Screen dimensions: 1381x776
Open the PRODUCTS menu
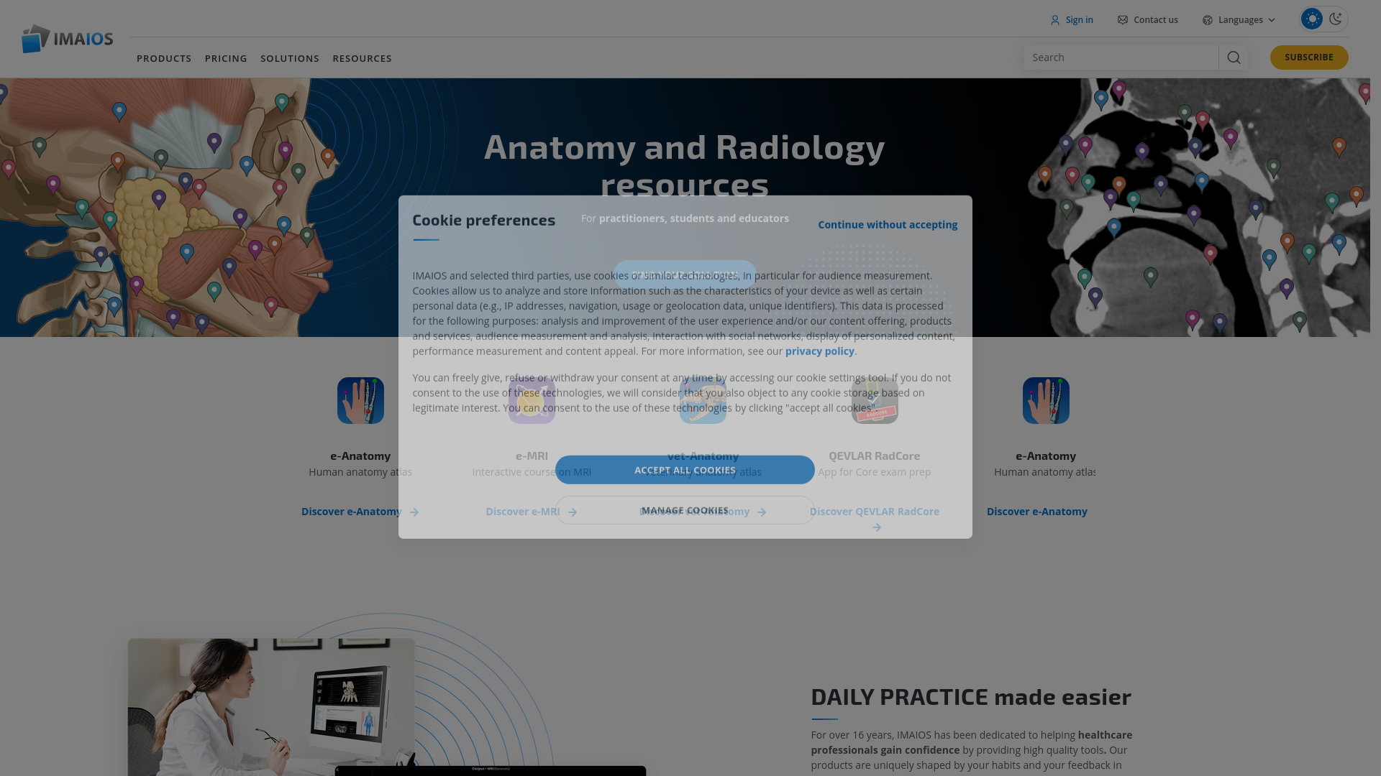[x=164, y=58]
